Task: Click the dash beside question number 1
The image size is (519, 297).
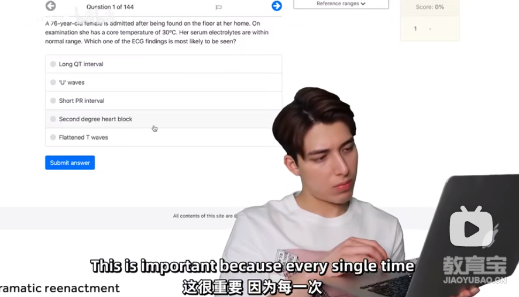Action: click(430, 29)
